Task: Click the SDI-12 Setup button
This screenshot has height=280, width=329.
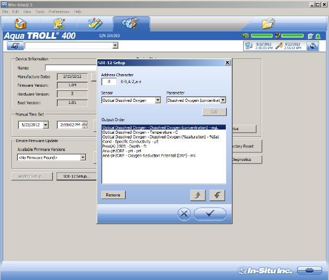Action: pyautogui.click(x=77, y=176)
